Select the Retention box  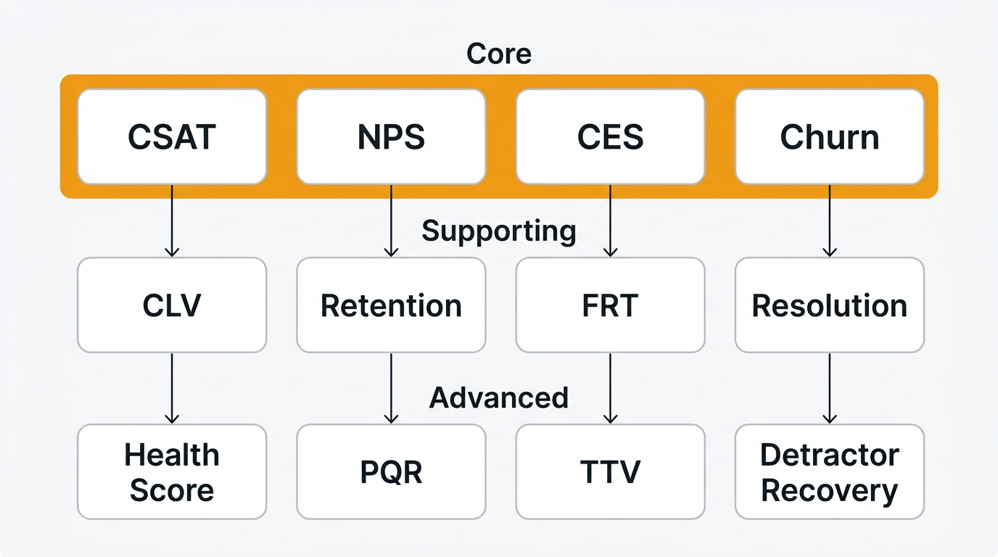tap(391, 305)
